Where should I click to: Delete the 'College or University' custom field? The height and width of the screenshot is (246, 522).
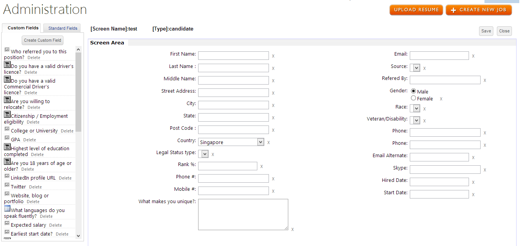[x=67, y=131]
